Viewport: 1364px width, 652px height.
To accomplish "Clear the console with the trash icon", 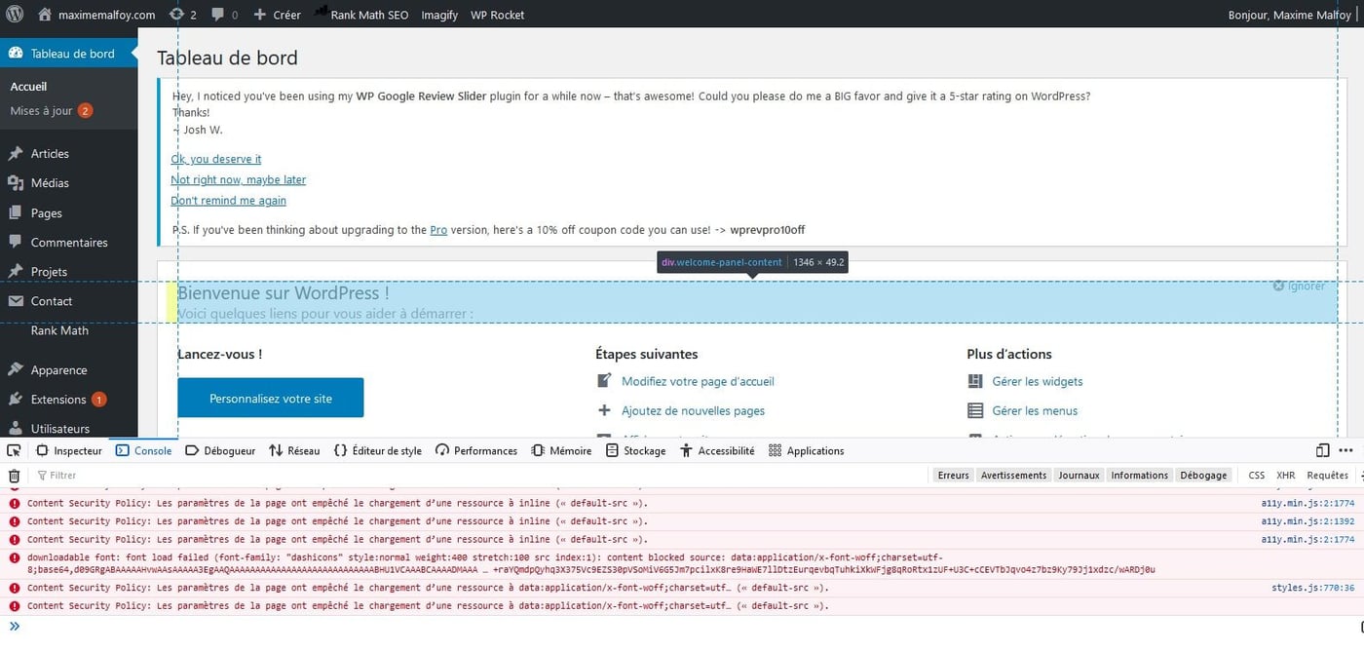I will tap(14, 475).
